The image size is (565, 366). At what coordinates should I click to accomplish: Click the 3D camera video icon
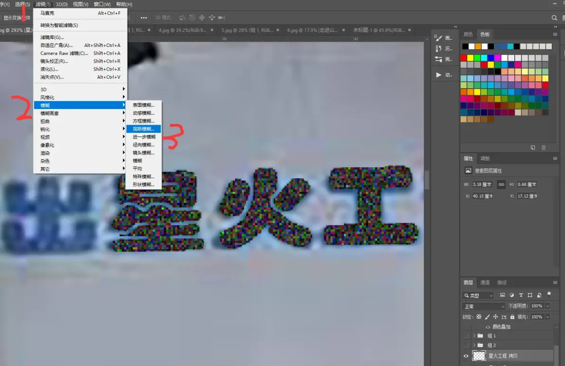tap(222, 17)
